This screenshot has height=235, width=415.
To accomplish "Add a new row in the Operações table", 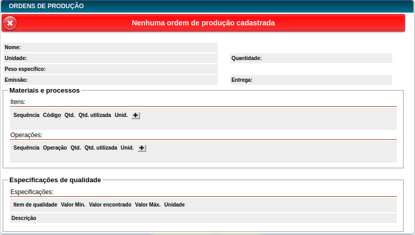I will [142, 148].
